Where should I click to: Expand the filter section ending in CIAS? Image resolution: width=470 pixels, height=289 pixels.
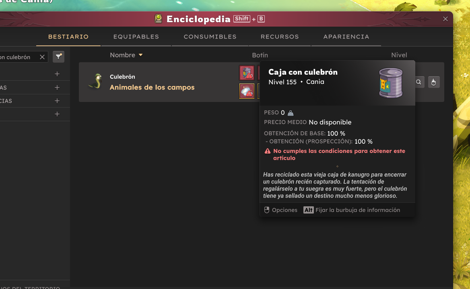click(x=57, y=101)
